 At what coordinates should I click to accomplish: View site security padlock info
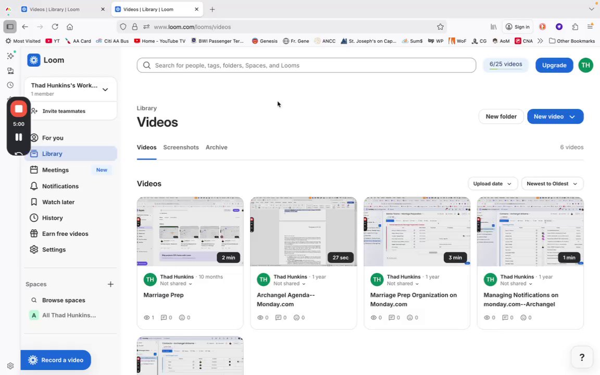[x=135, y=27]
